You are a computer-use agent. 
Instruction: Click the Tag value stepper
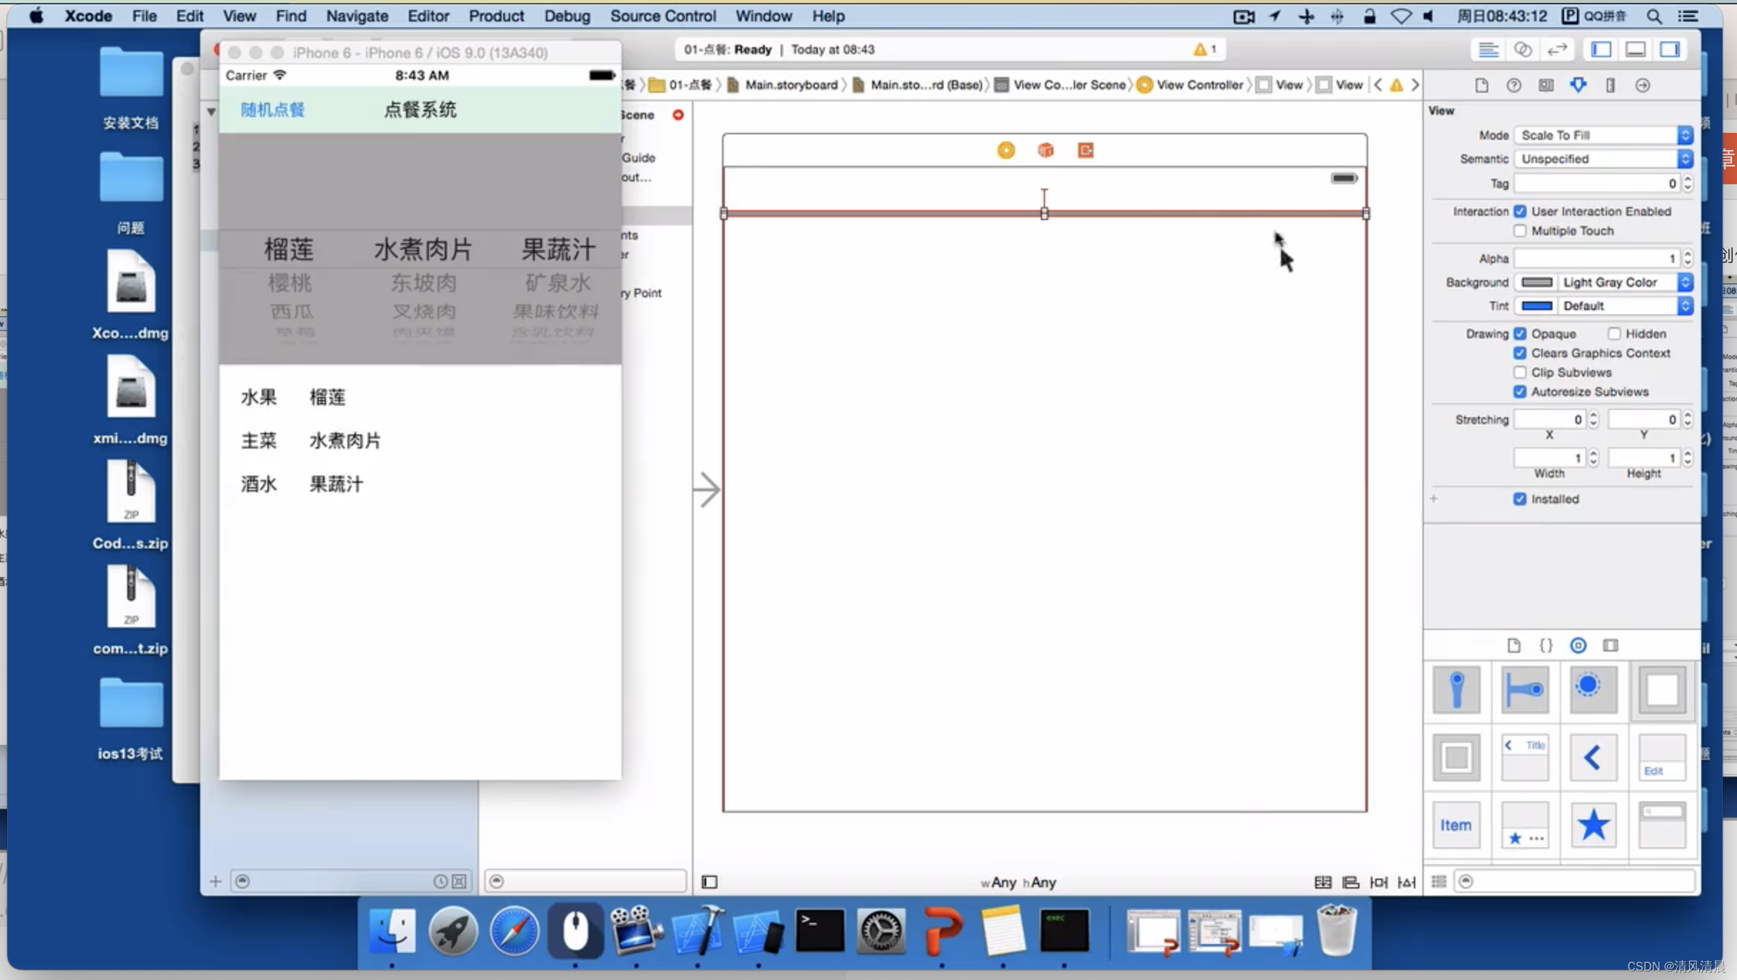[1688, 184]
